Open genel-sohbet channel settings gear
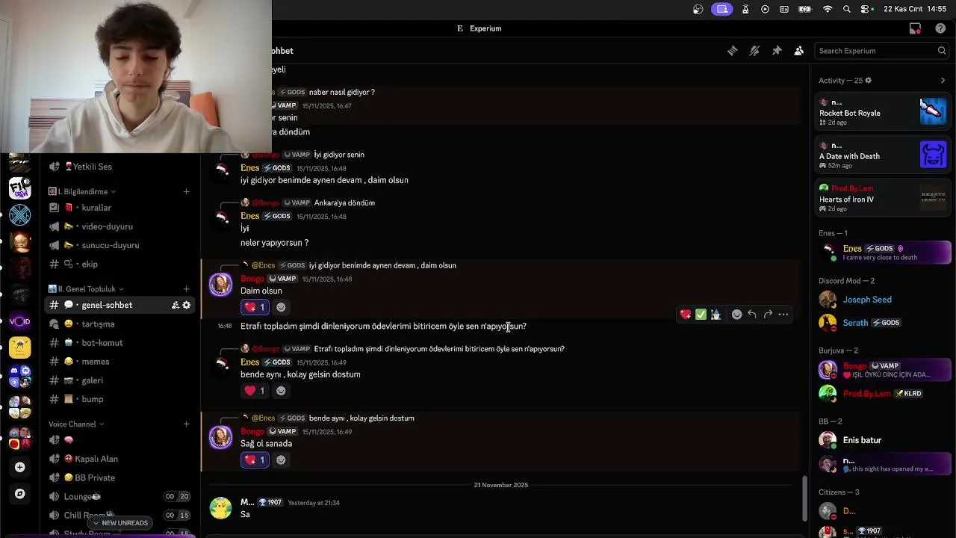956x538 pixels. pos(187,305)
